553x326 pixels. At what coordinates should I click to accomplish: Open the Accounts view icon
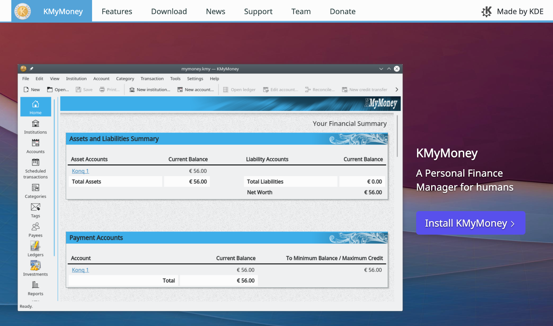tap(36, 143)
